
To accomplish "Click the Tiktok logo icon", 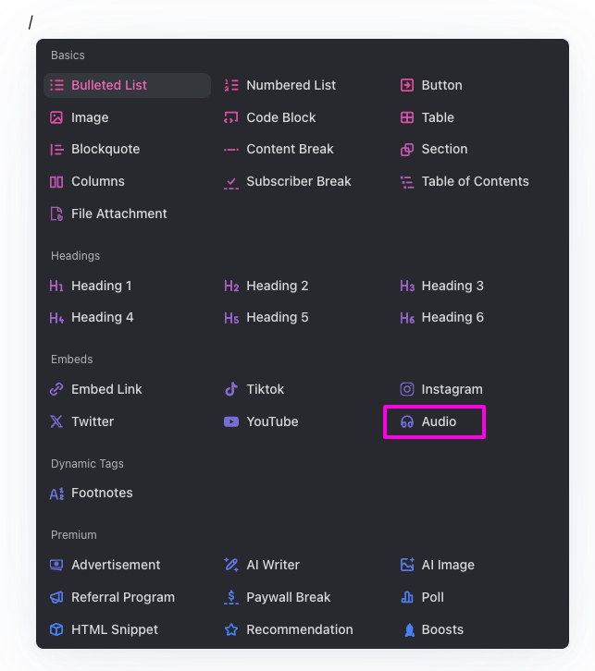I will [231, 389].
